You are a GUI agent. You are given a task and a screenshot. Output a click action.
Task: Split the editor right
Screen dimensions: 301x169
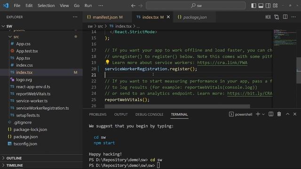click(285, 17)
